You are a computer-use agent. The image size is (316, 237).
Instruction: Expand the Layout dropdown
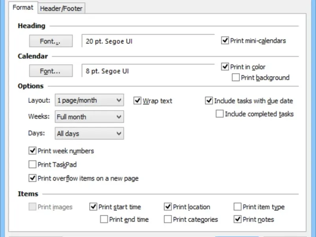89,100
